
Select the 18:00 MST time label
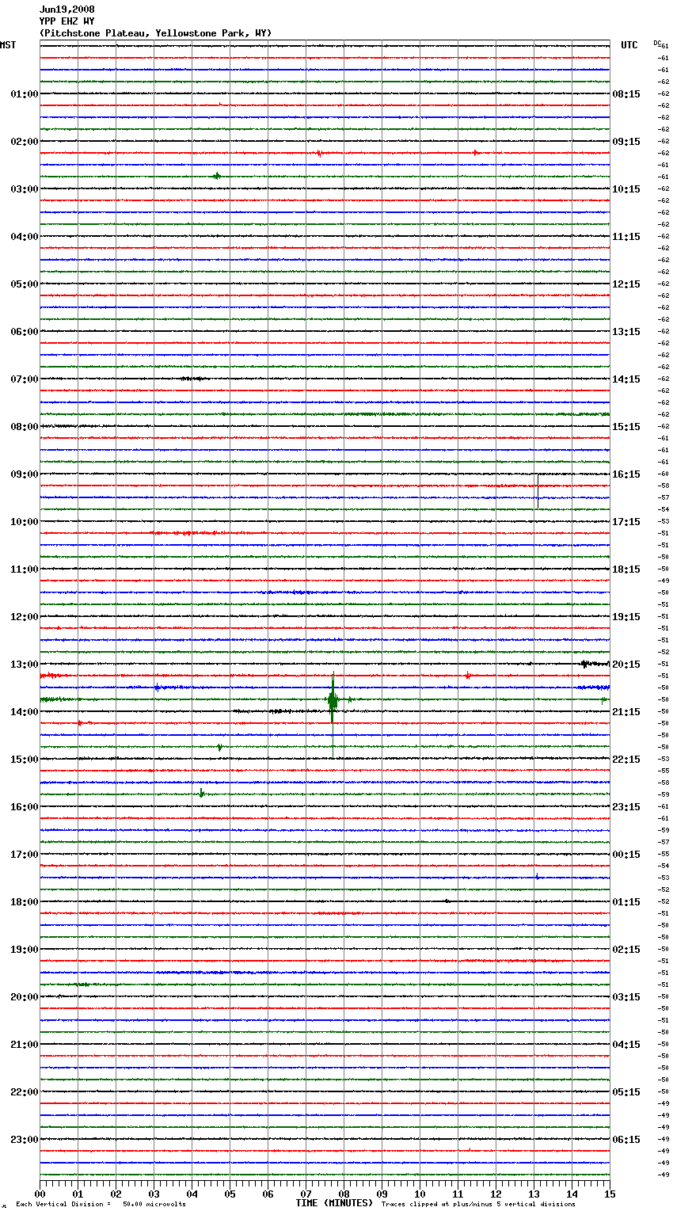[25, 902]
